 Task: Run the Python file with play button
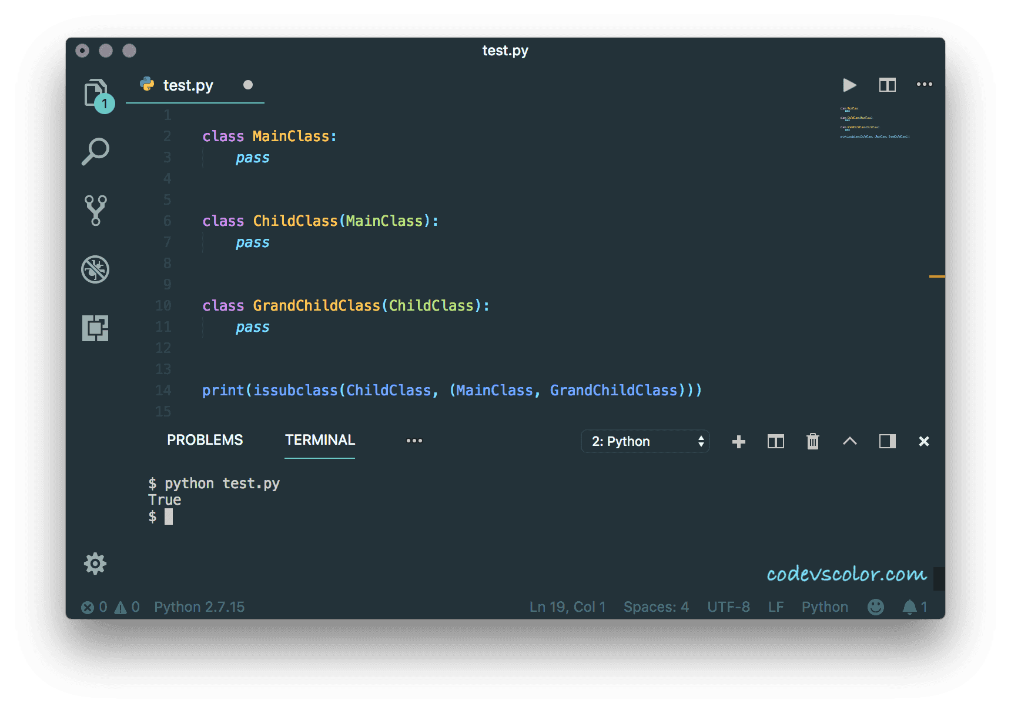849,85
